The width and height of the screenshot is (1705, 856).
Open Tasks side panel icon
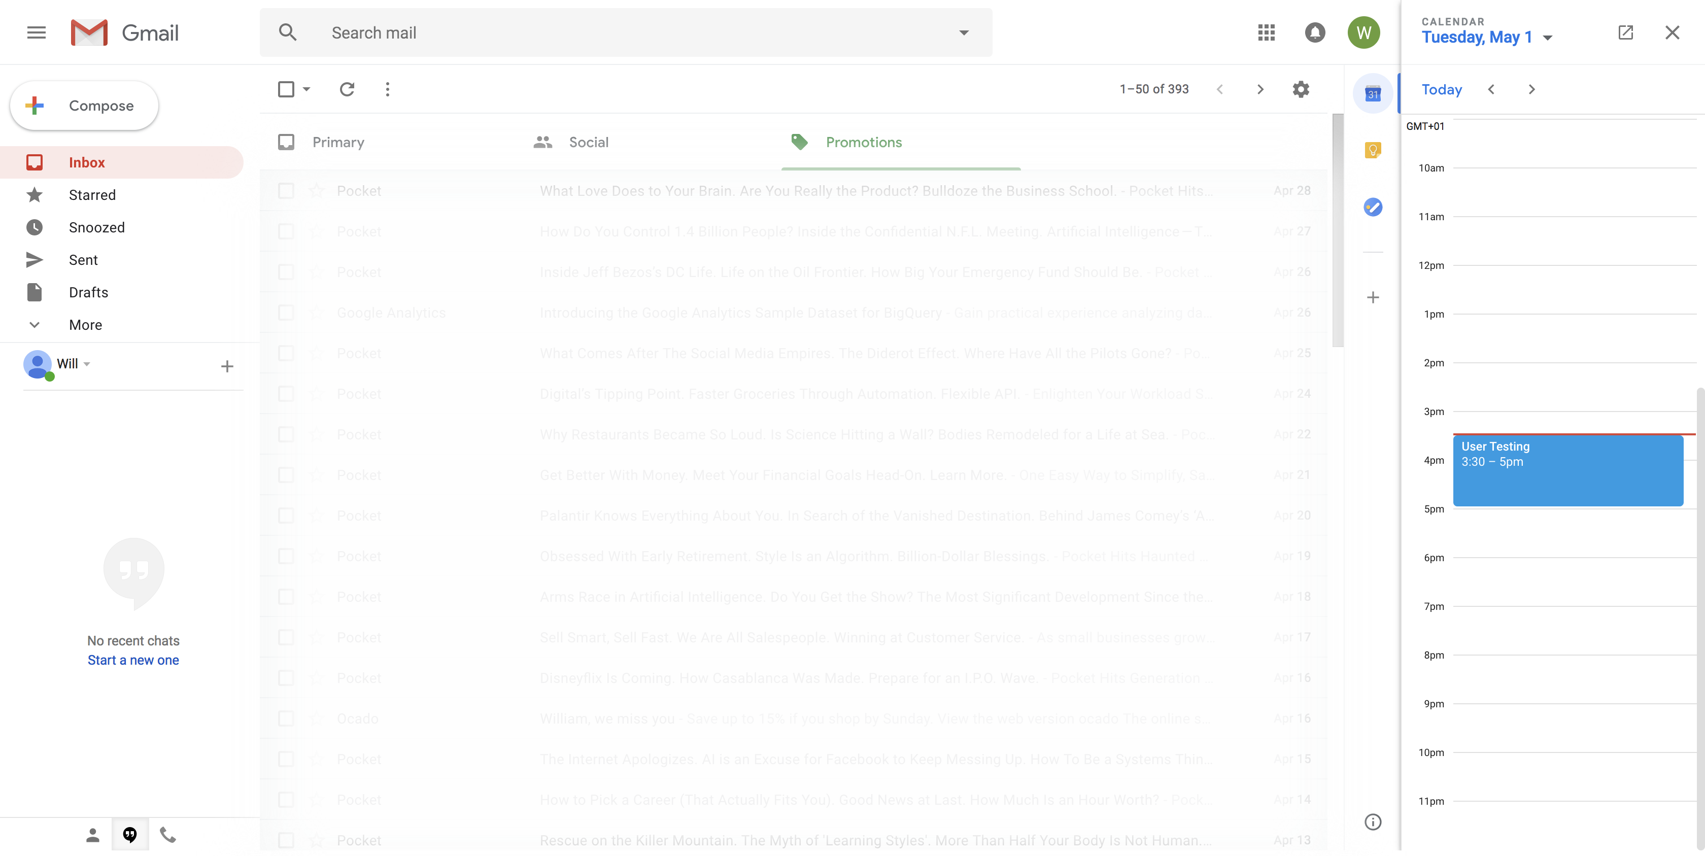coord(1373,207)
